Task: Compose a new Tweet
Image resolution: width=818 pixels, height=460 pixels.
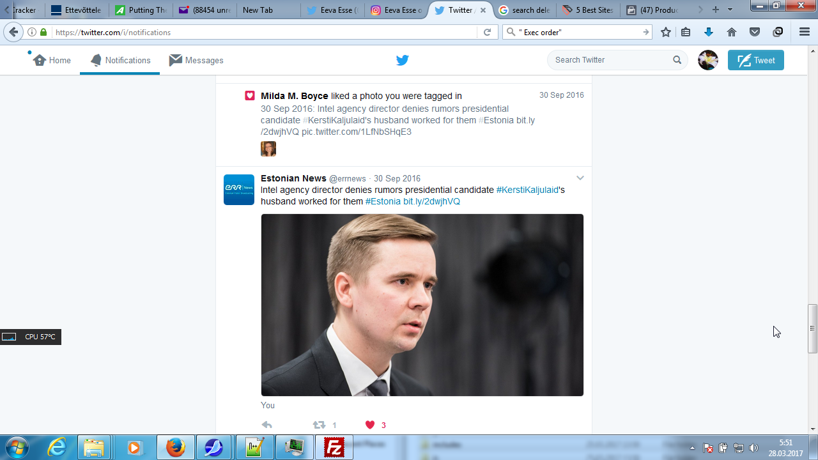Action: (x=756, y=60)
